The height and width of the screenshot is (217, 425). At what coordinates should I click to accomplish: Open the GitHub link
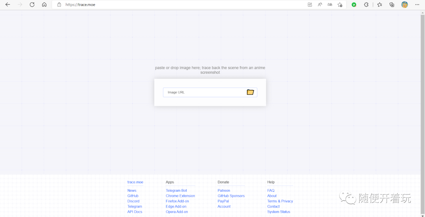(x=133, y=196)
